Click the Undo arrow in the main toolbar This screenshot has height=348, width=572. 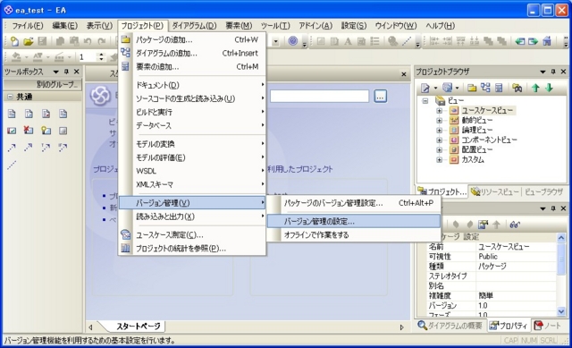[x=88, y=41]
